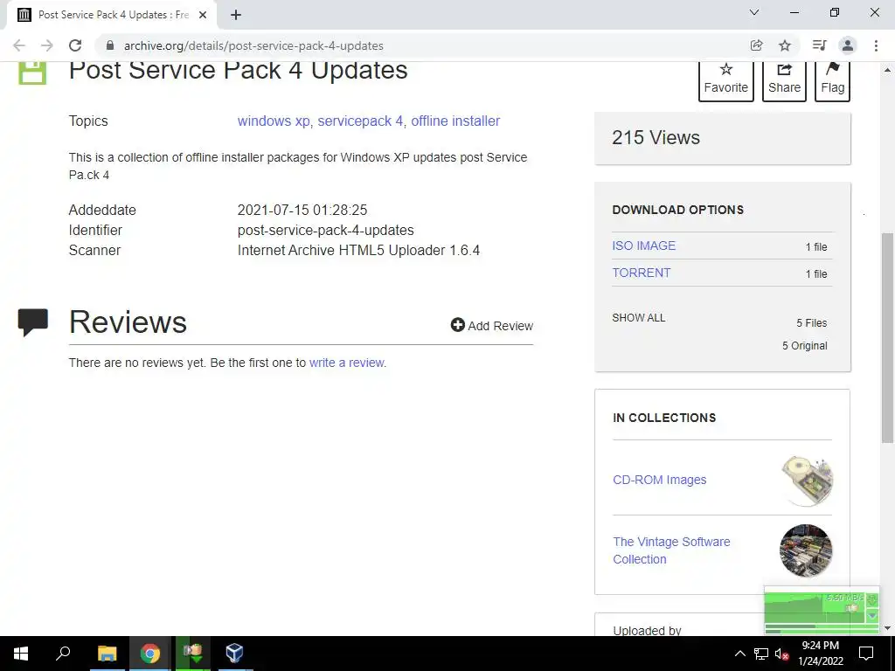
Task: Click the muted volume tray icon
Action: (781, 654)
